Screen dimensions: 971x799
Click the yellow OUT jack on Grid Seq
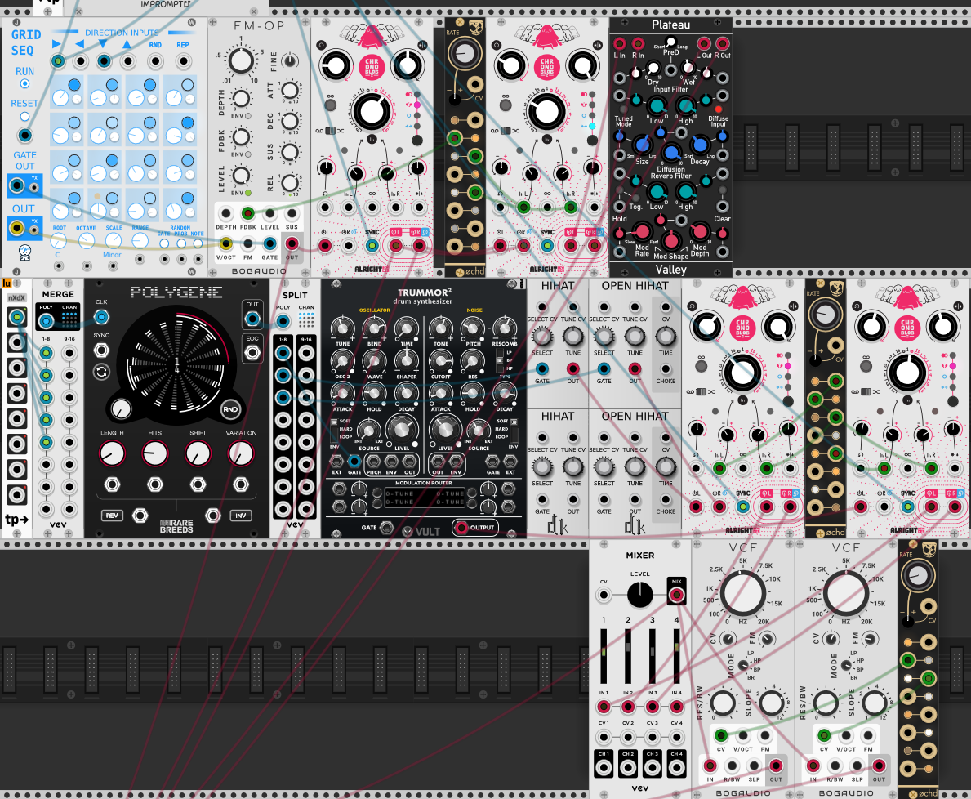click(17, 228)
